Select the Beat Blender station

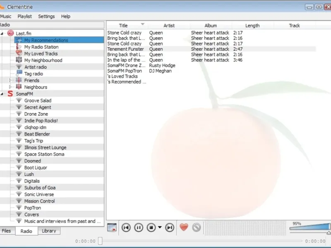(x=37, y=134)
